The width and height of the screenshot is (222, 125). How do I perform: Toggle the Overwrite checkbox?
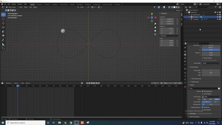click(x=203, y=107)
